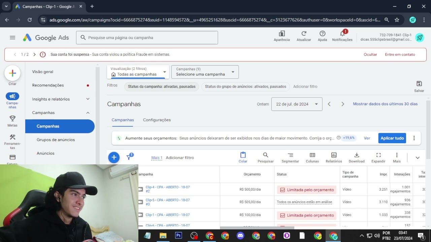Open Photoshop from the taskbar
Image resolution: width=431 pixels, height=242 pixels.
coord(178,236)
